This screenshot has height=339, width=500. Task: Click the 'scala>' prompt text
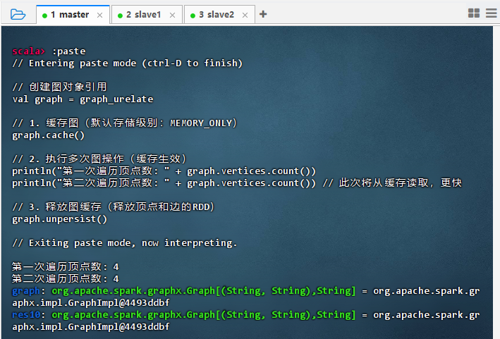(x=29, y=51)
